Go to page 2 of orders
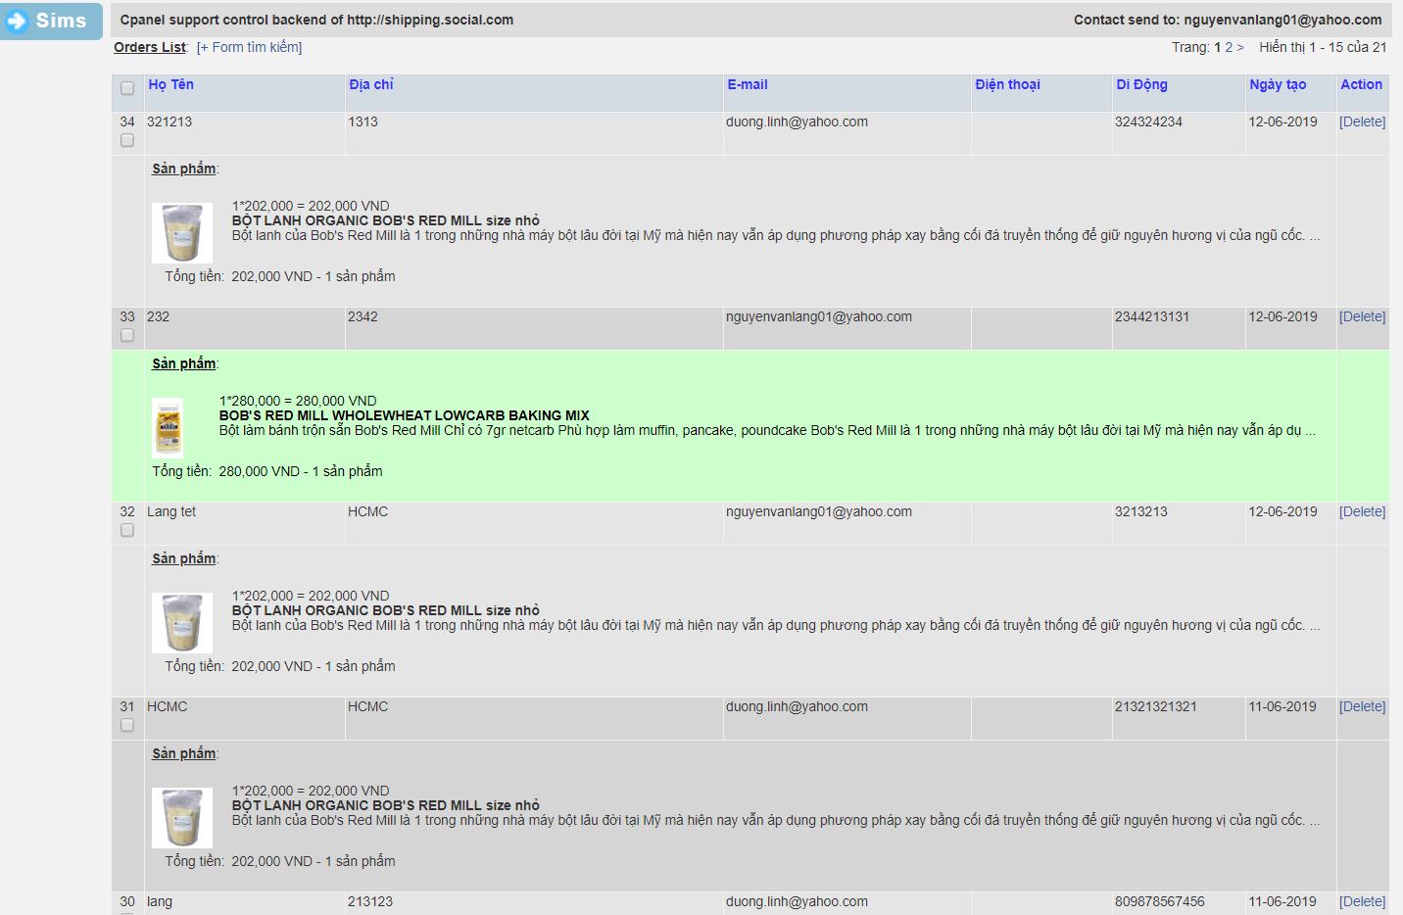This screenshot has height=915, width=1403. [1229, 47]
